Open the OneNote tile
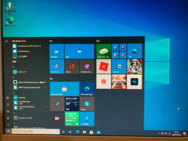 [87, 66]
